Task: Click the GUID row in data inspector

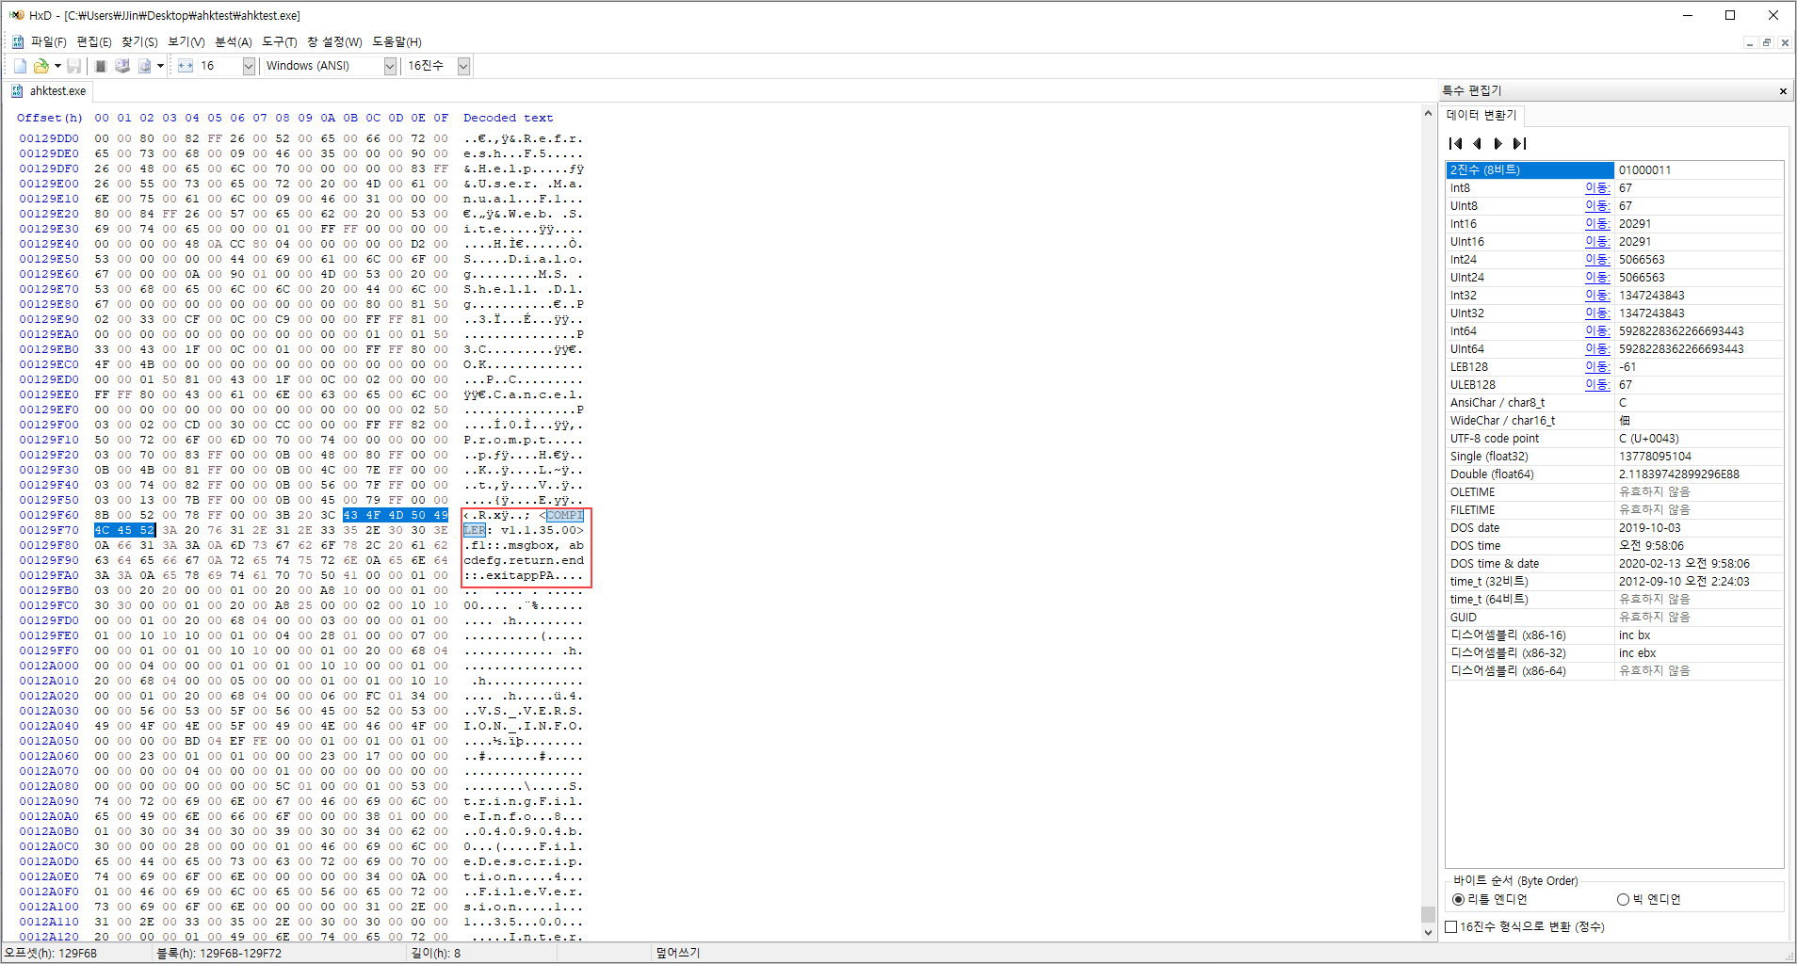Action: [x=1614, y=618]
